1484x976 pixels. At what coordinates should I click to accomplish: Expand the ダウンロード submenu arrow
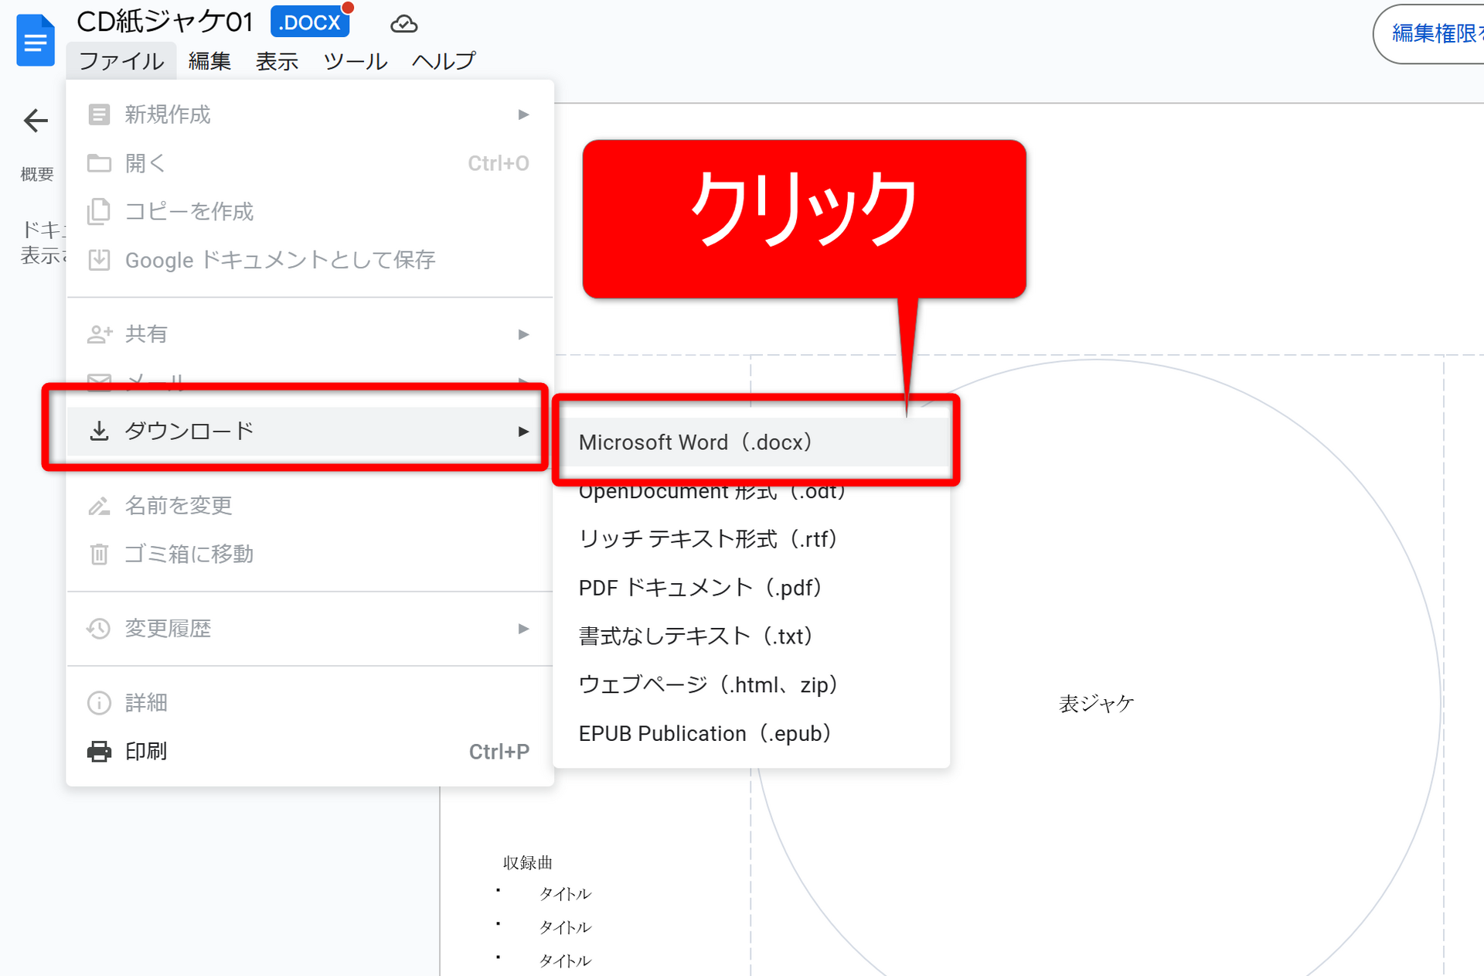pos(523,431)
